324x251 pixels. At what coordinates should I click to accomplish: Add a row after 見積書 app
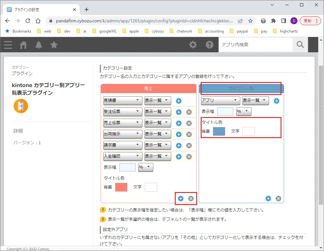(x=179, y=101)
